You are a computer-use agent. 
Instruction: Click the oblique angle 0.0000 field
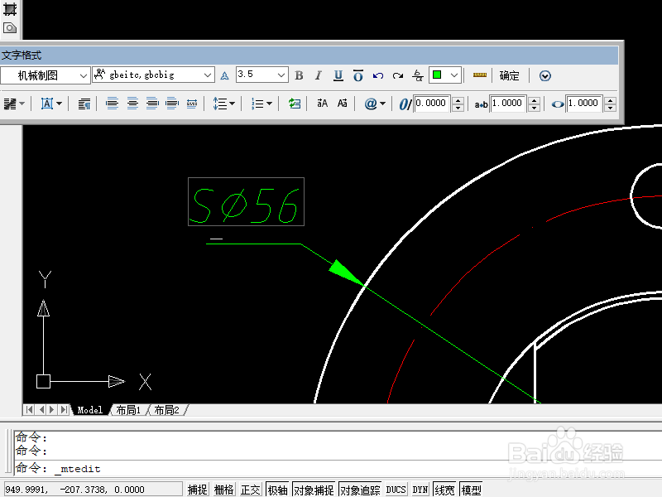pos(432,104)
